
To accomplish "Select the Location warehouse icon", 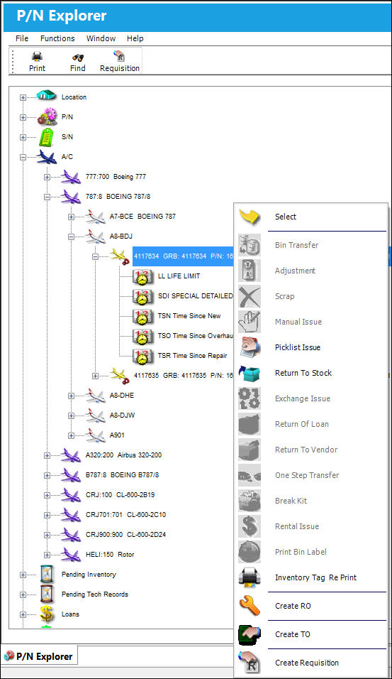I will pos(46,96).
